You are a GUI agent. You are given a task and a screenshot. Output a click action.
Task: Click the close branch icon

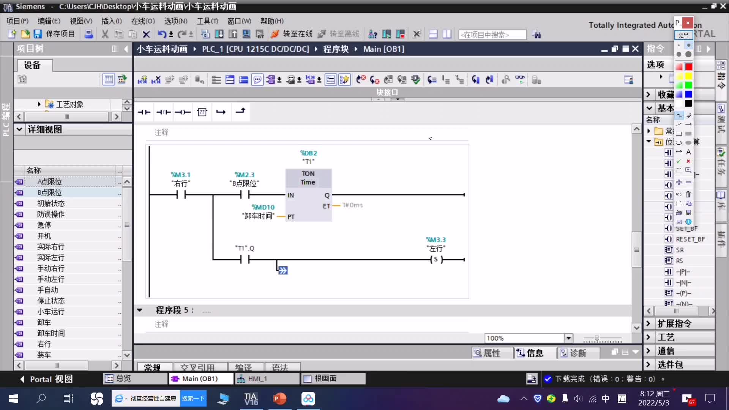[x=240, y=111]
